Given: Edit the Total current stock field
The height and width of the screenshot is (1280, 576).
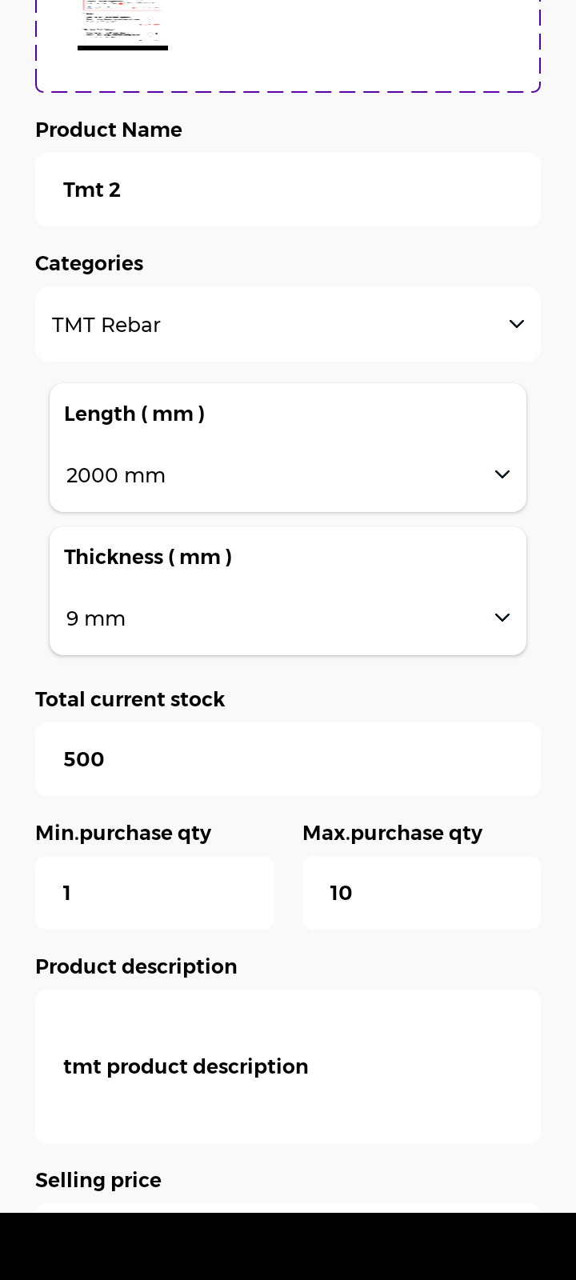Looking at the screenshot, I should [x=288, y=759].
